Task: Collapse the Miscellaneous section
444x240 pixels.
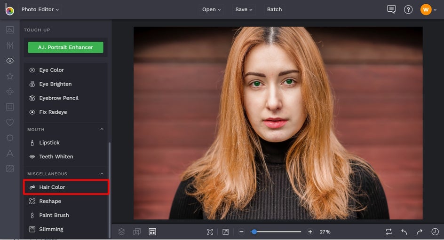Action: point(102,174)
